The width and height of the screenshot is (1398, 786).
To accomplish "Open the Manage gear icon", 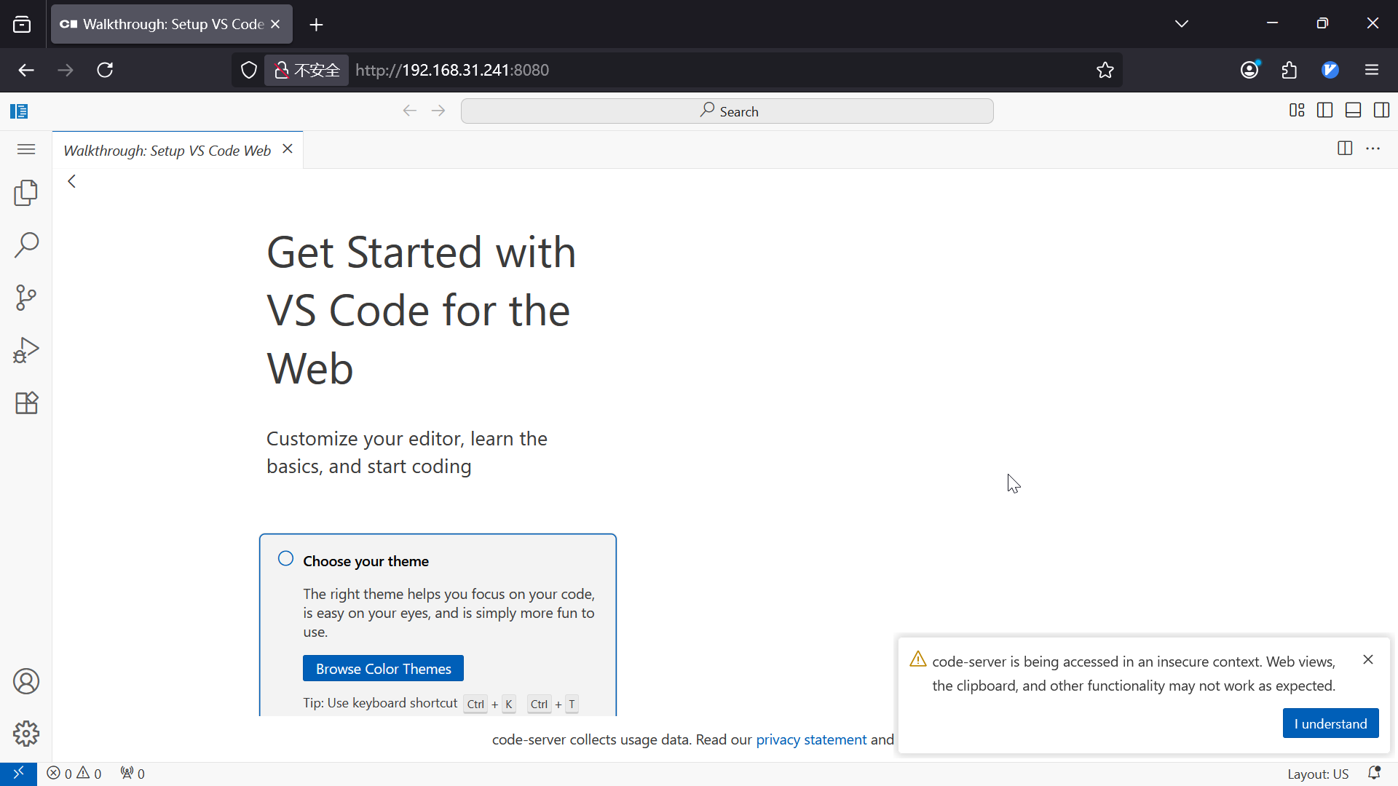I will [26, 734].
